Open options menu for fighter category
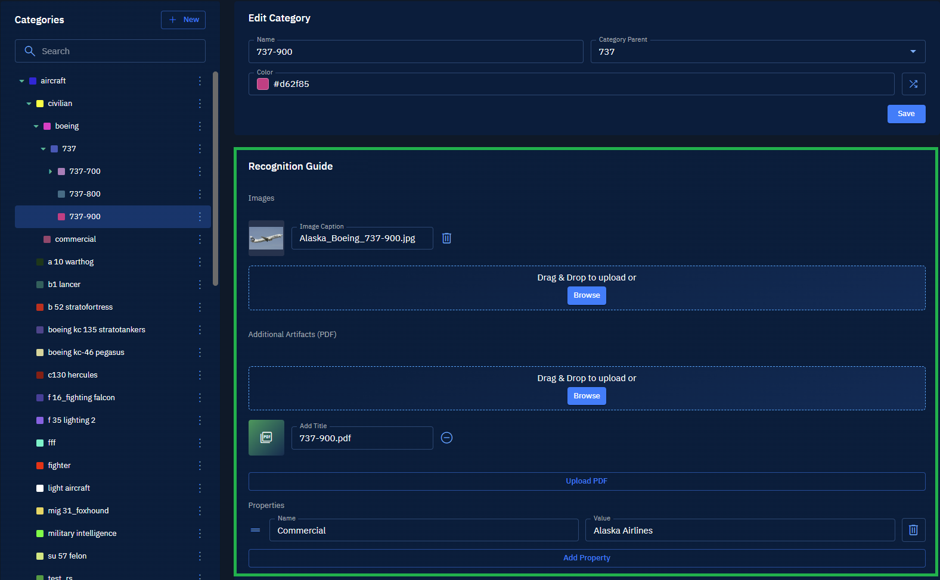This screenshot has width=940, height=580. click(200, 466)
